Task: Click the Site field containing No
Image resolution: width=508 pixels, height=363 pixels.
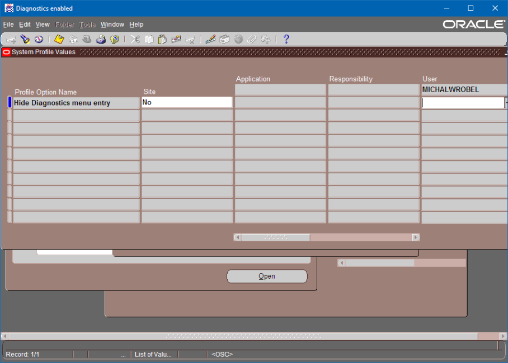Action: pos(186,103)
